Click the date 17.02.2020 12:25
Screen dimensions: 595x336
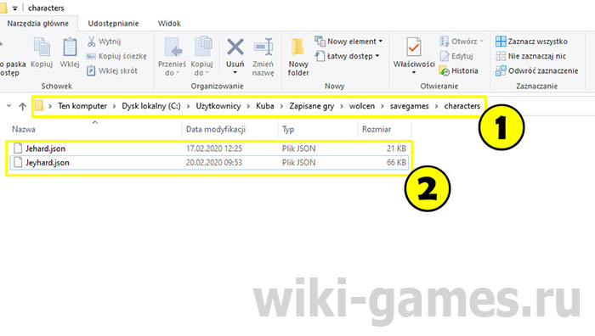pyautogui.click(x=214, y=148)
